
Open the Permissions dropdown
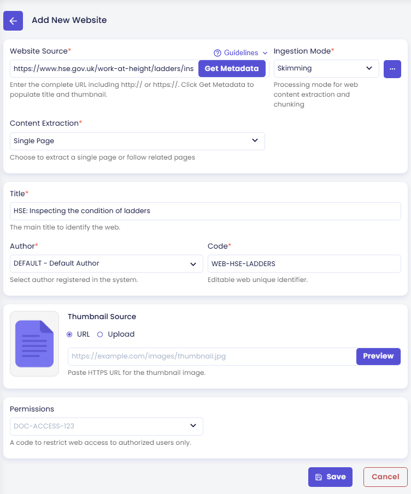106,426
